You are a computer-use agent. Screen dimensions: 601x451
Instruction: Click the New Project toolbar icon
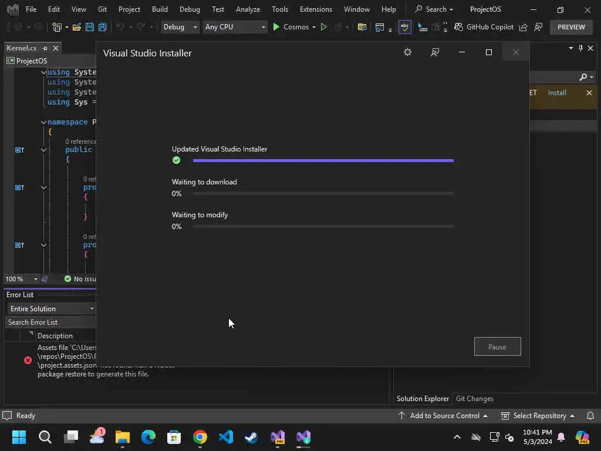[57, 27]
